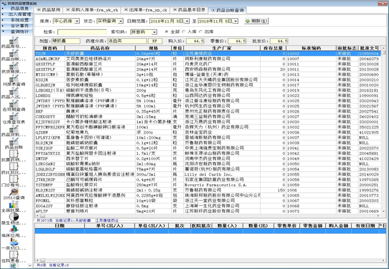Close the 药品台帐查询 tab X icon
Viewport: 389px width, 269px height.
[x=213, y=10]
